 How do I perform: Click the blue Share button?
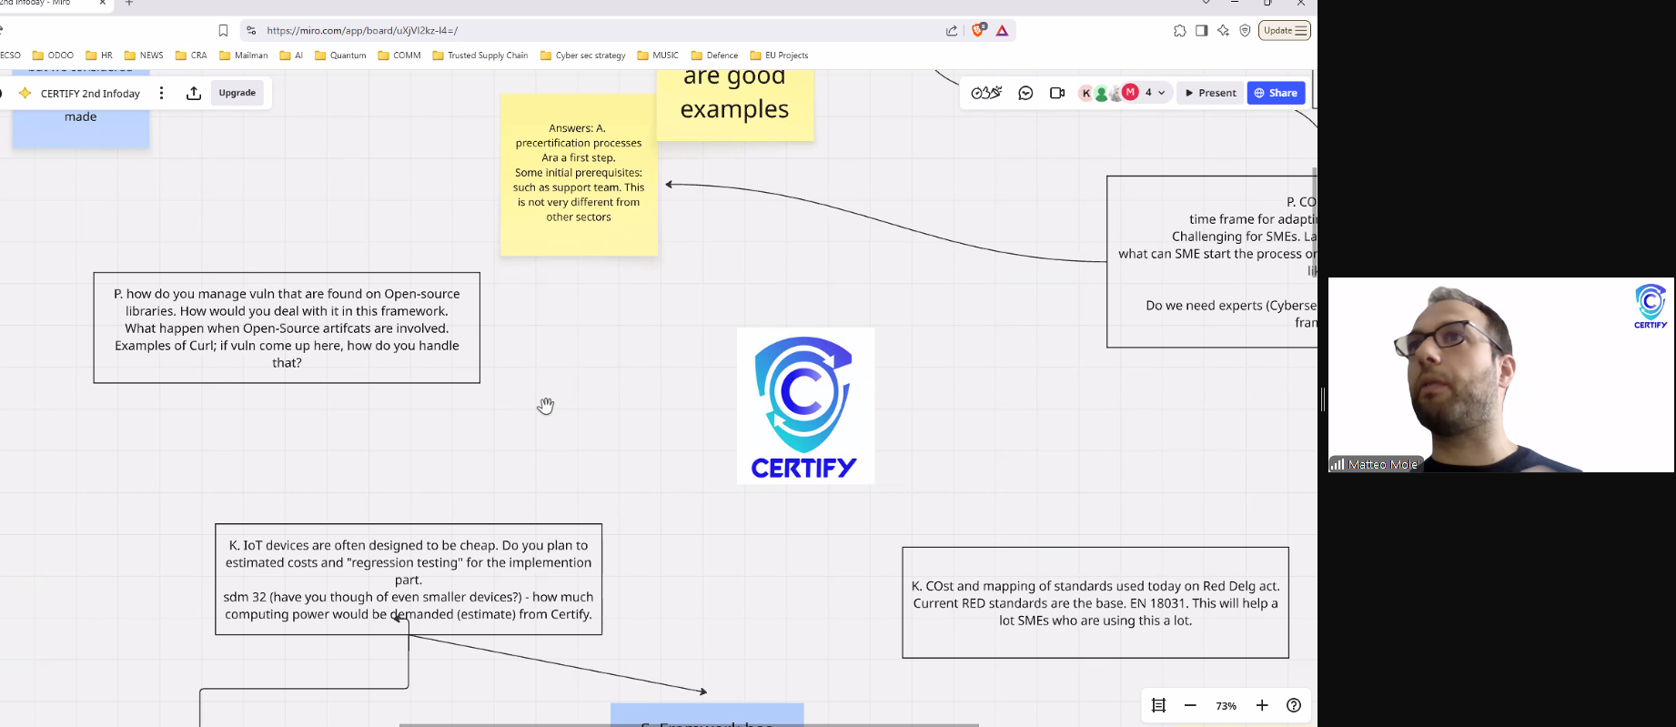click(x=1276, y=93)
